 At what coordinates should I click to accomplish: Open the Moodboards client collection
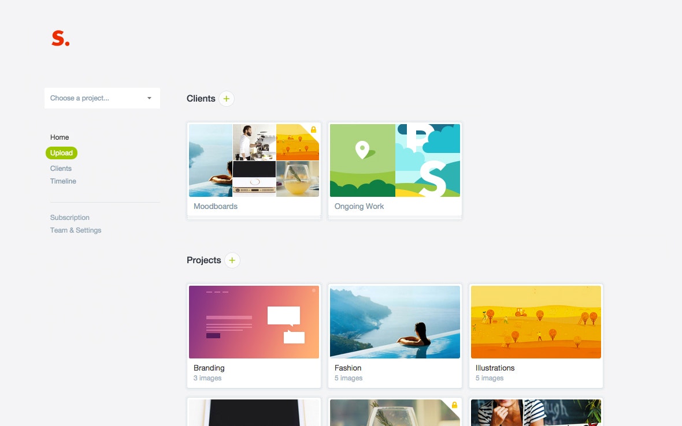(254, 160)
